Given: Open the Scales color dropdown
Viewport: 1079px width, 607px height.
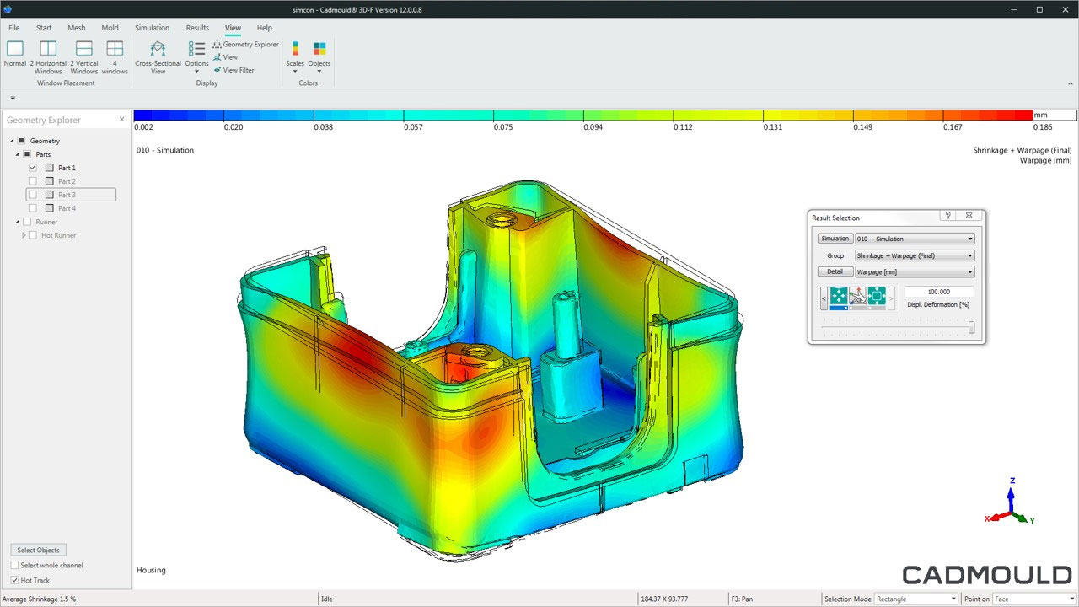Looking at the screenshot, I should tap(295, 54).
